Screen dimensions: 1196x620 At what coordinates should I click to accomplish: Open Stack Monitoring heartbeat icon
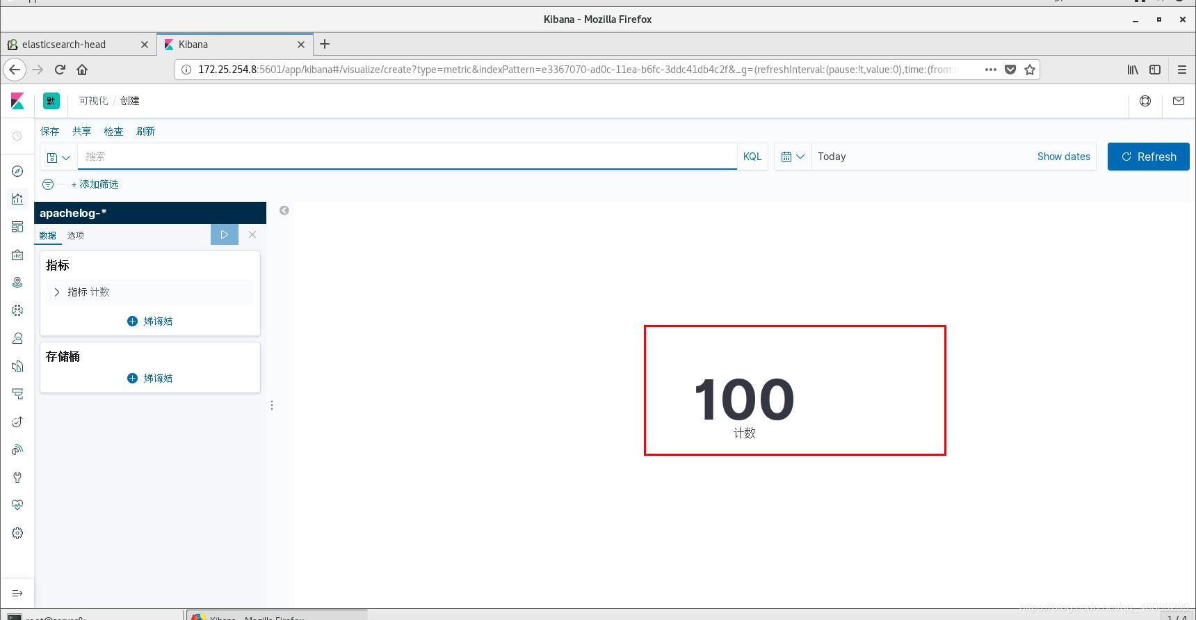tap(17, 505)
